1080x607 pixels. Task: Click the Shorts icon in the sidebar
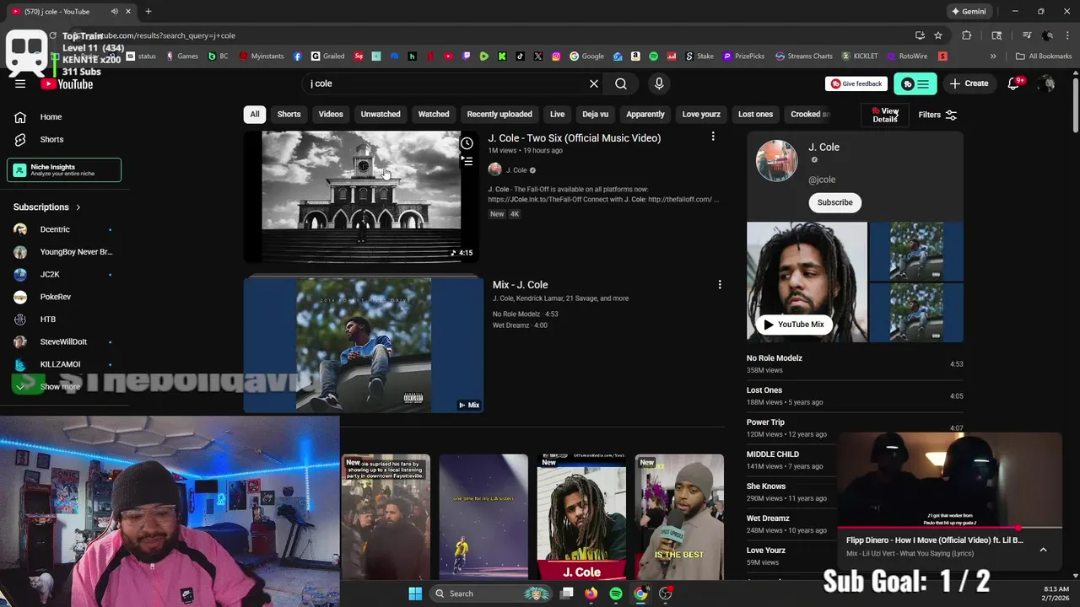point(20,139)
